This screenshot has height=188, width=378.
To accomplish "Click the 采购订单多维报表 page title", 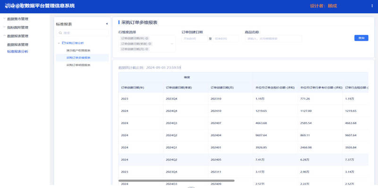I will tap(139, 22).
